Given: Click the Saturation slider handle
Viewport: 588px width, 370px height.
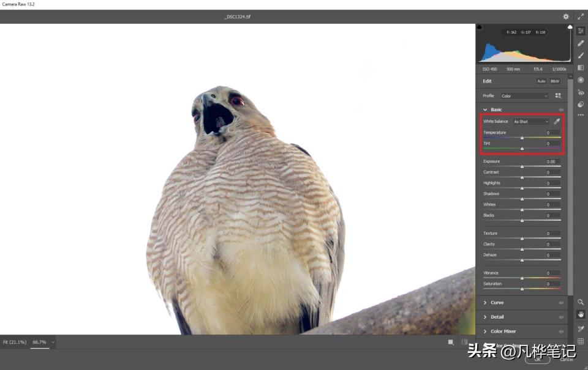Looking at the screenshot, I should click(522, 289).
